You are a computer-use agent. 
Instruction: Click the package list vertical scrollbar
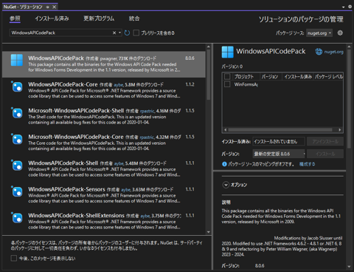pos(209,74)
